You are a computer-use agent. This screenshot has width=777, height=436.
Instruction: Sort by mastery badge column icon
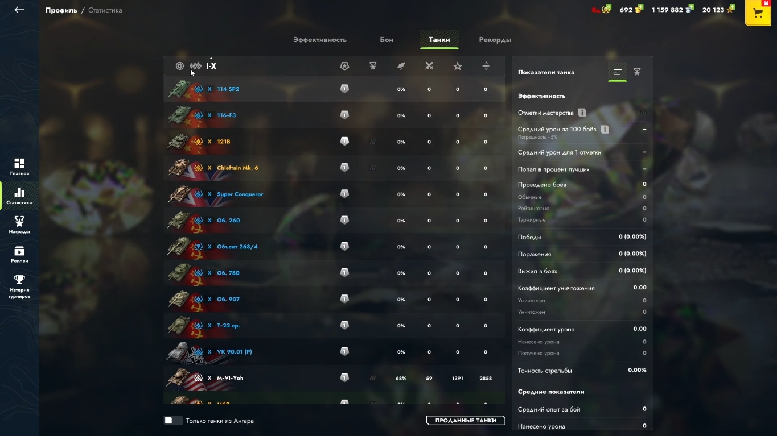point(344,66)
